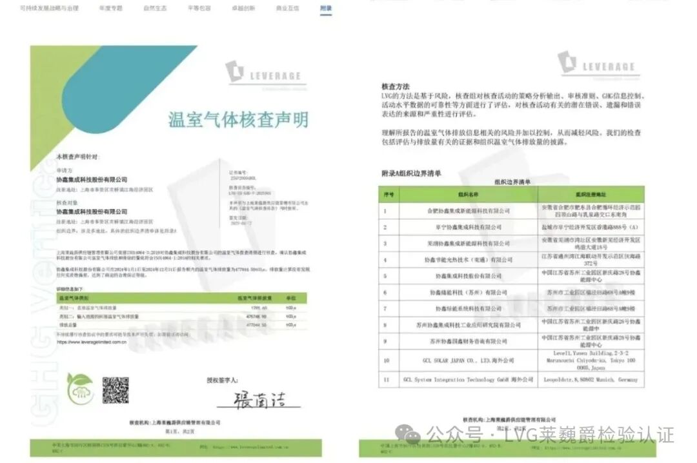
Task: Click row 1 company 合肥协鑫集成新能源科技有限公司
Action: tap(469, 211)
